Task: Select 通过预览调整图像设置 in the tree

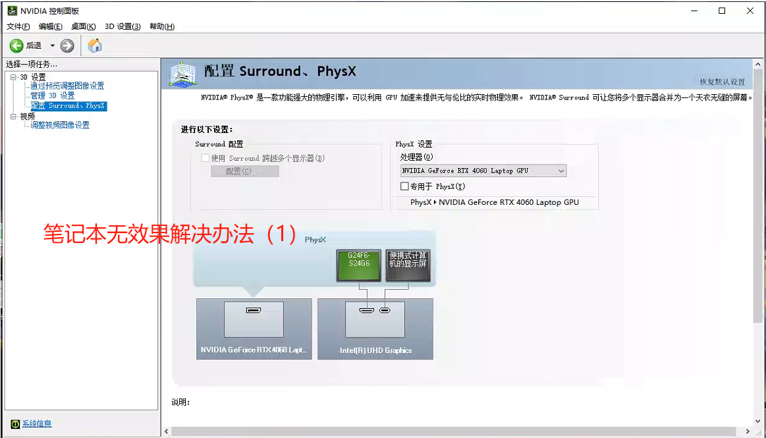Action: (x=67, y=86)
